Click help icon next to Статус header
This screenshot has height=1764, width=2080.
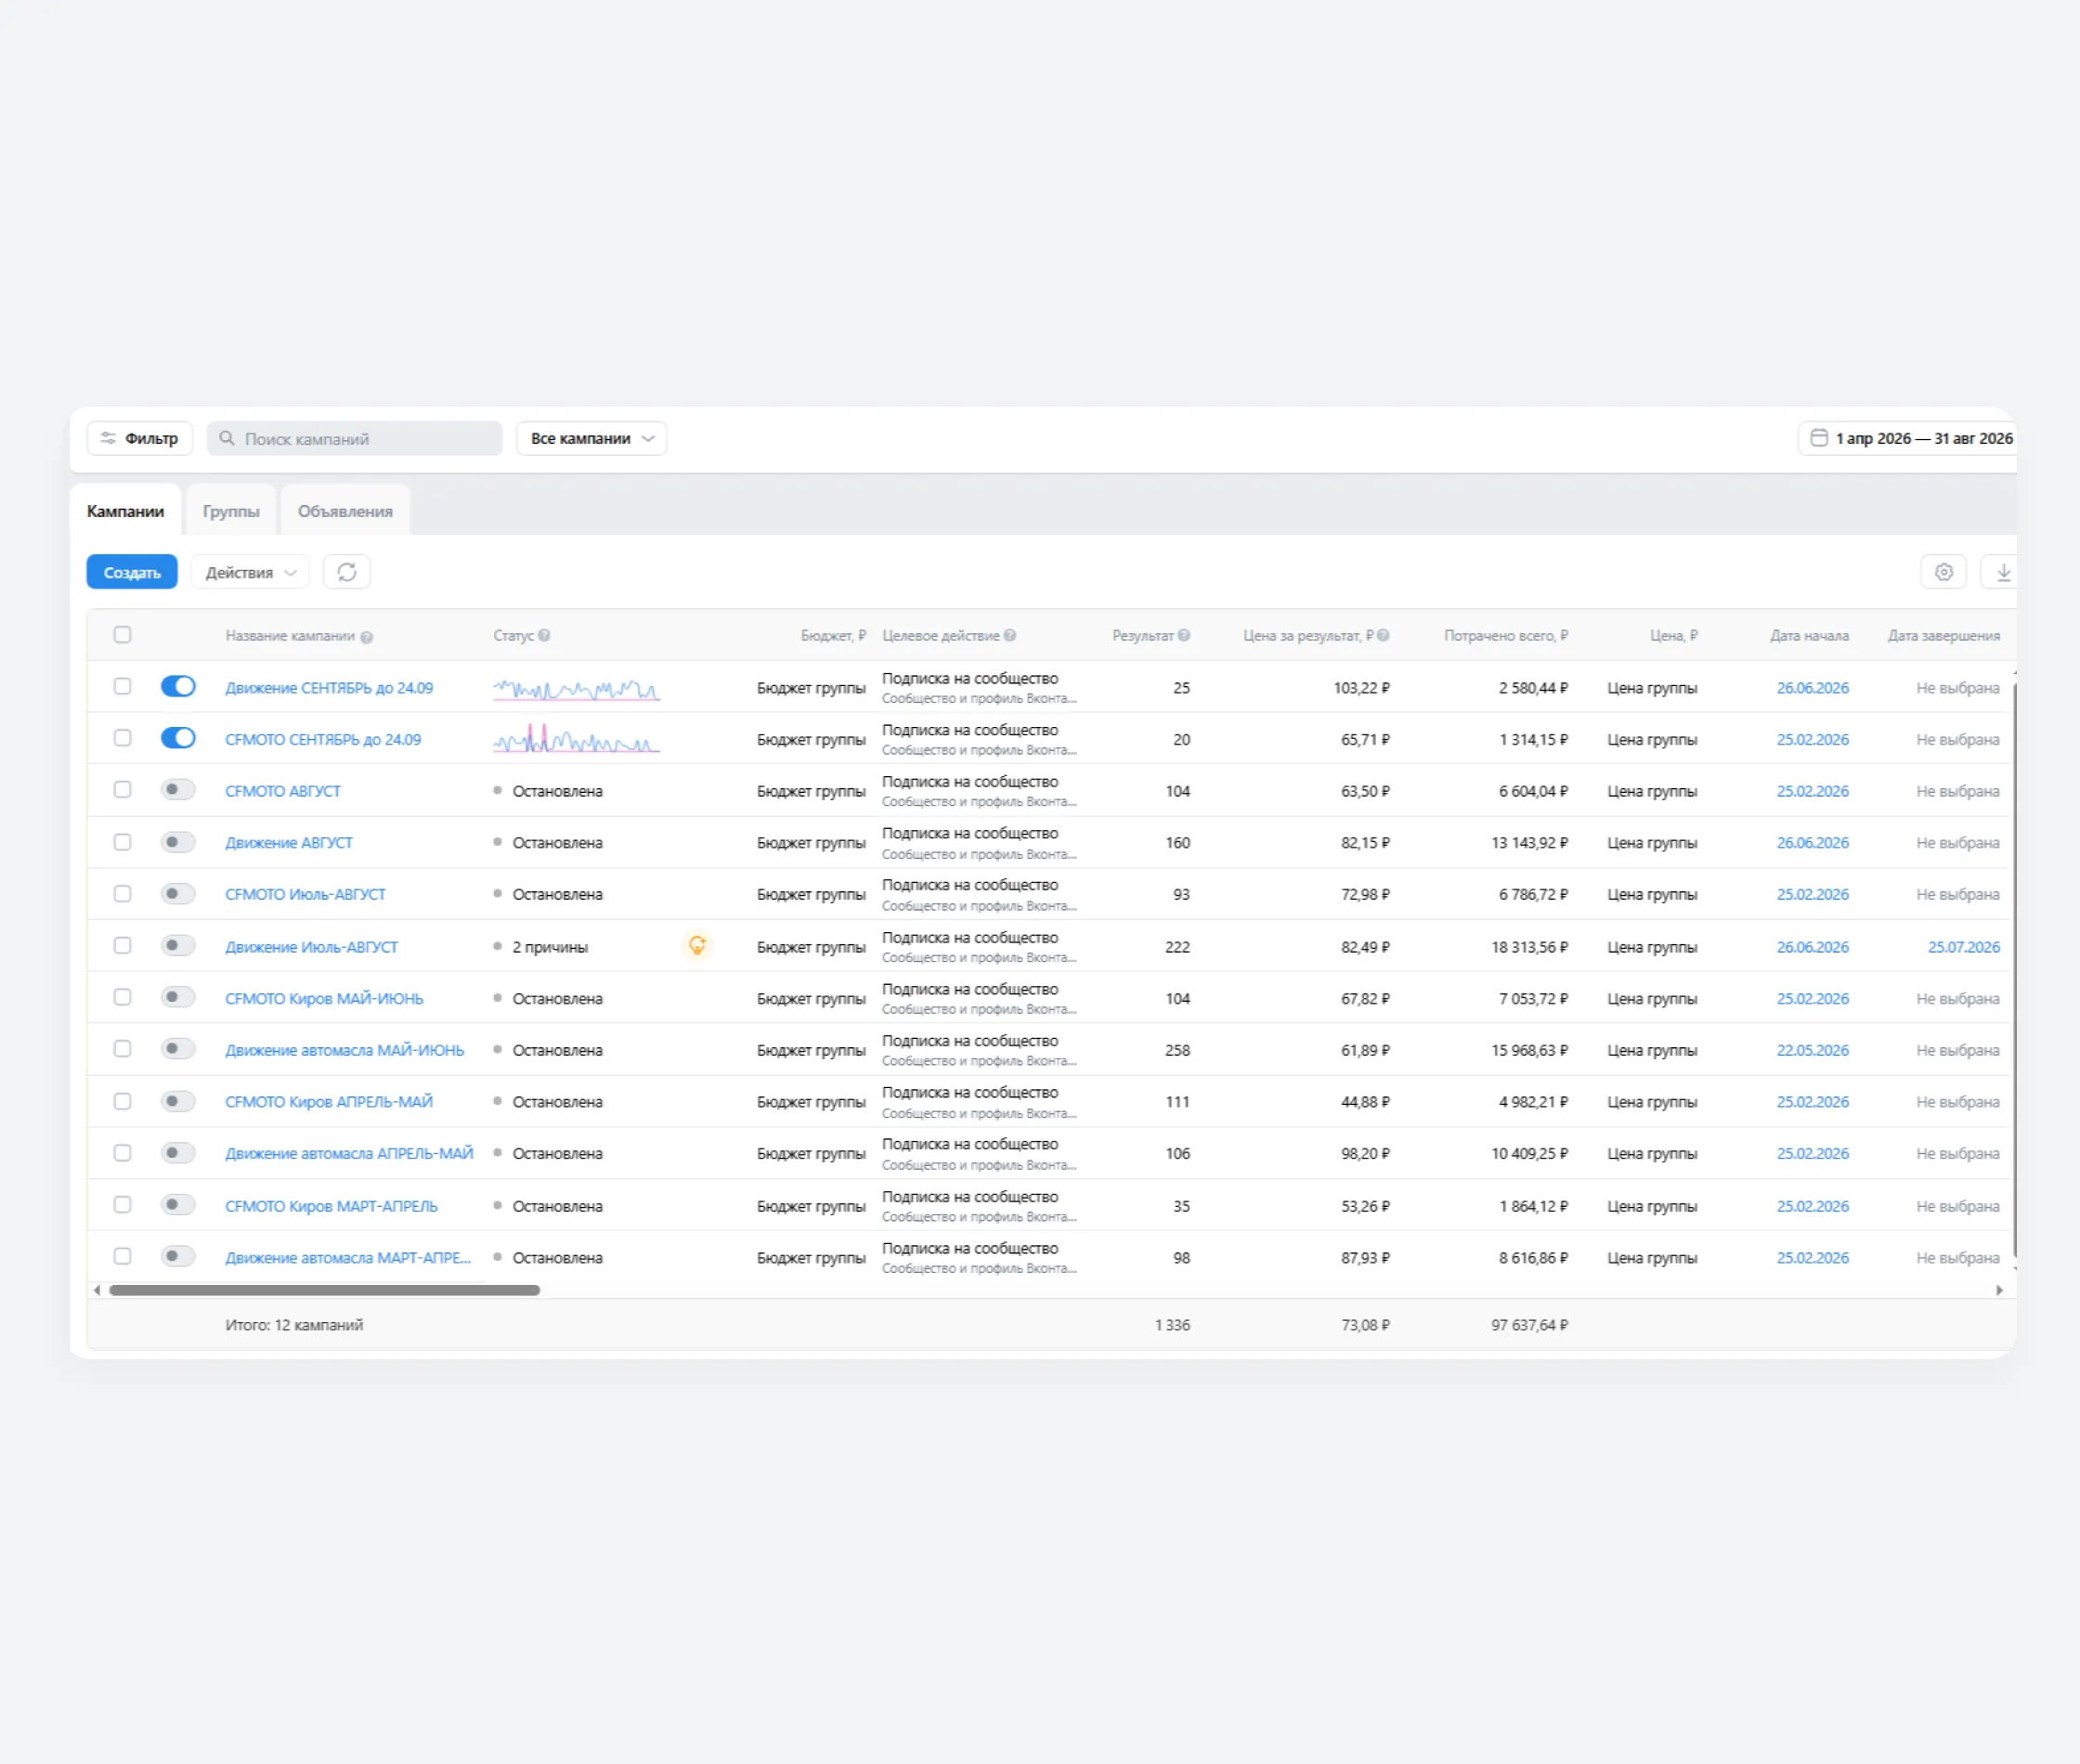pyautogui.click(x=544, y=635)
